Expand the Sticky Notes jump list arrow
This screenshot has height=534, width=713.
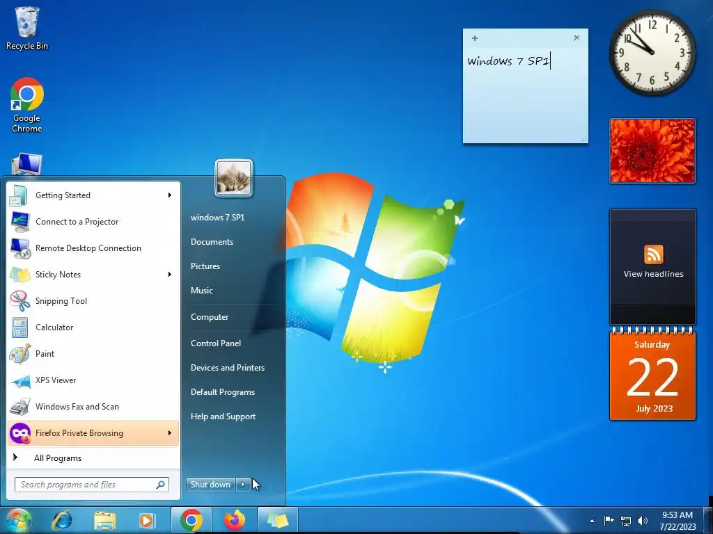(170, 274)
